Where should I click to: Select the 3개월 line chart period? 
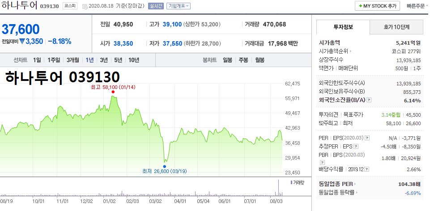point(72,60)
